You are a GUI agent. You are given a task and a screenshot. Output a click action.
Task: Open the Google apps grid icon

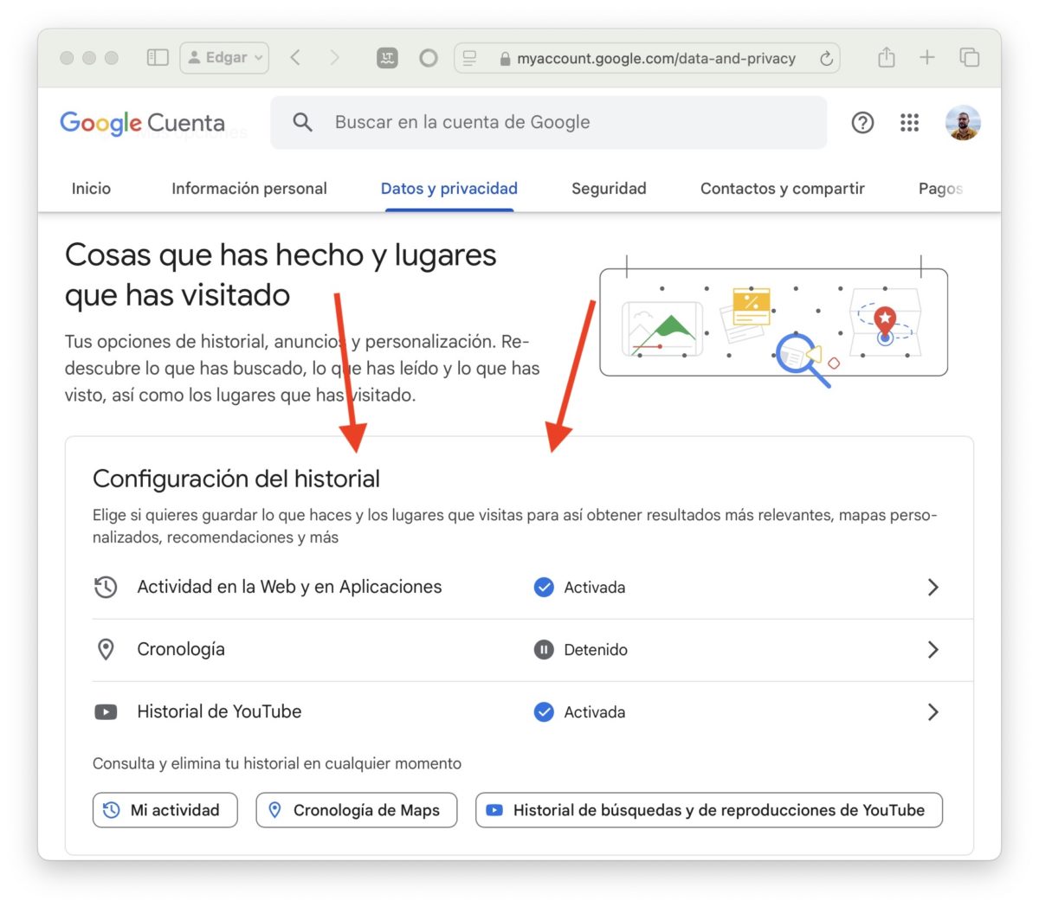pos(909,123)
